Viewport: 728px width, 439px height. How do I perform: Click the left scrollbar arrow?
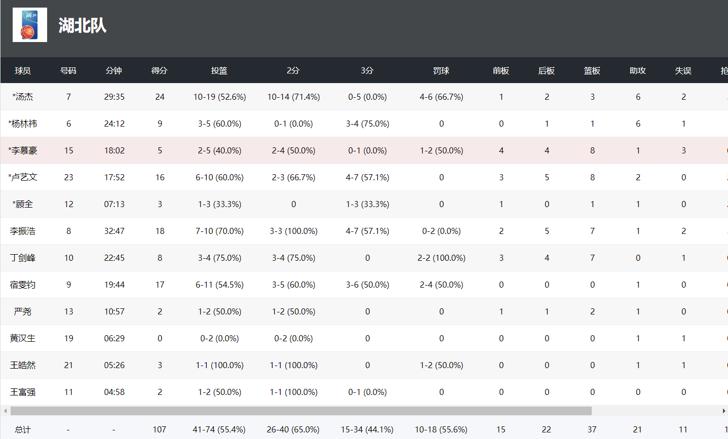[x=5, y=411]
